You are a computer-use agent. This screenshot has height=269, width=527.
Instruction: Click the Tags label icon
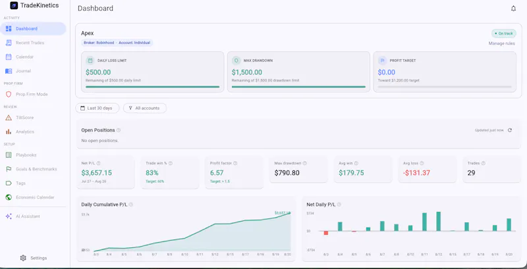point(9,183)
